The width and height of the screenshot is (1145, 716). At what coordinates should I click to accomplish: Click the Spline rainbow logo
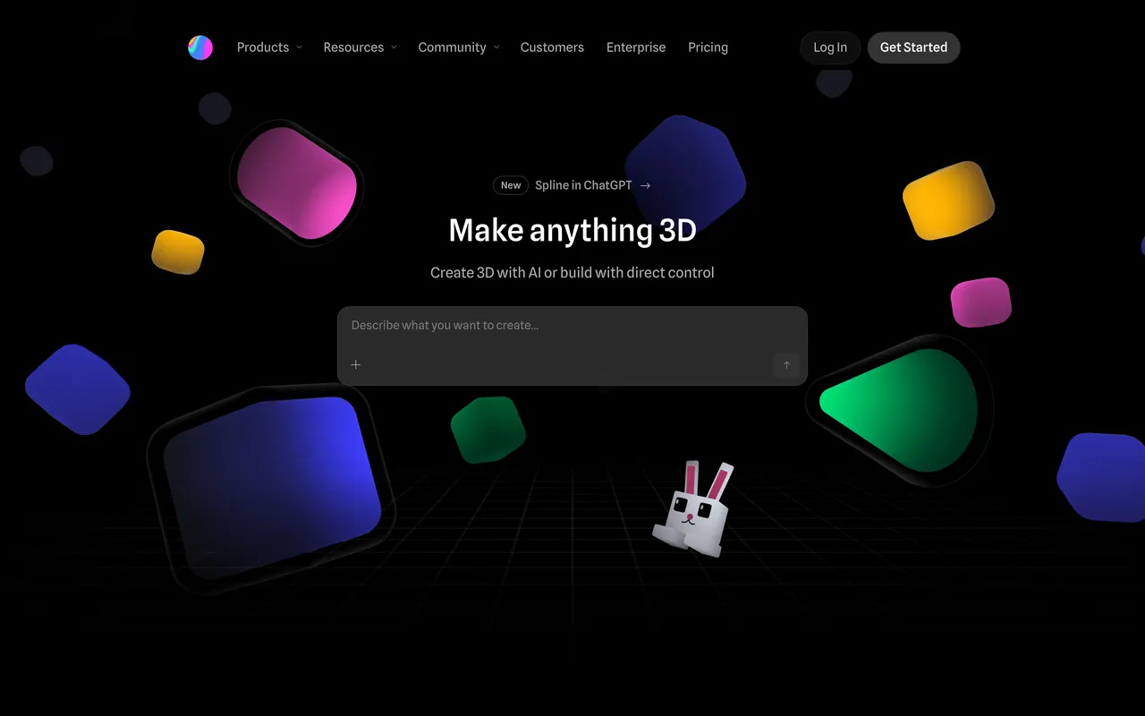click(200, 47)
